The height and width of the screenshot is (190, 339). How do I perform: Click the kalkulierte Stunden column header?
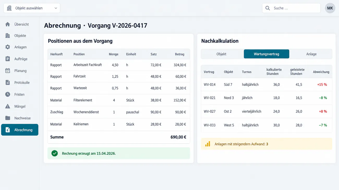coord(274,72)
